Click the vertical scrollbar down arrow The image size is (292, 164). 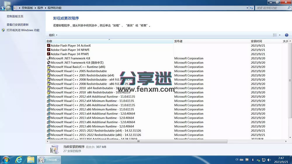tap(290, 137)
